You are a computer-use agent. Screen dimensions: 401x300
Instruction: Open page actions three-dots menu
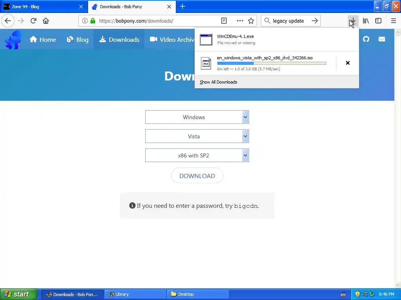pos(240,21)
